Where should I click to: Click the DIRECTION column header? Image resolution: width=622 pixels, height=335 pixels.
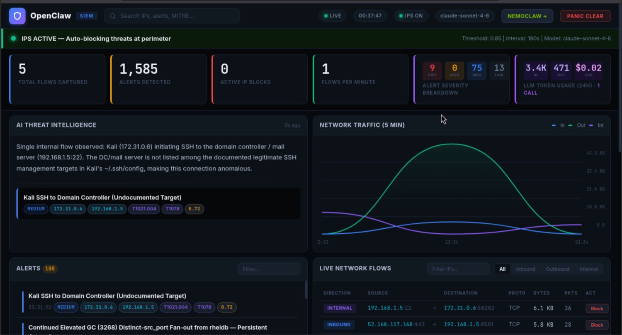click(x=337, y=293)
